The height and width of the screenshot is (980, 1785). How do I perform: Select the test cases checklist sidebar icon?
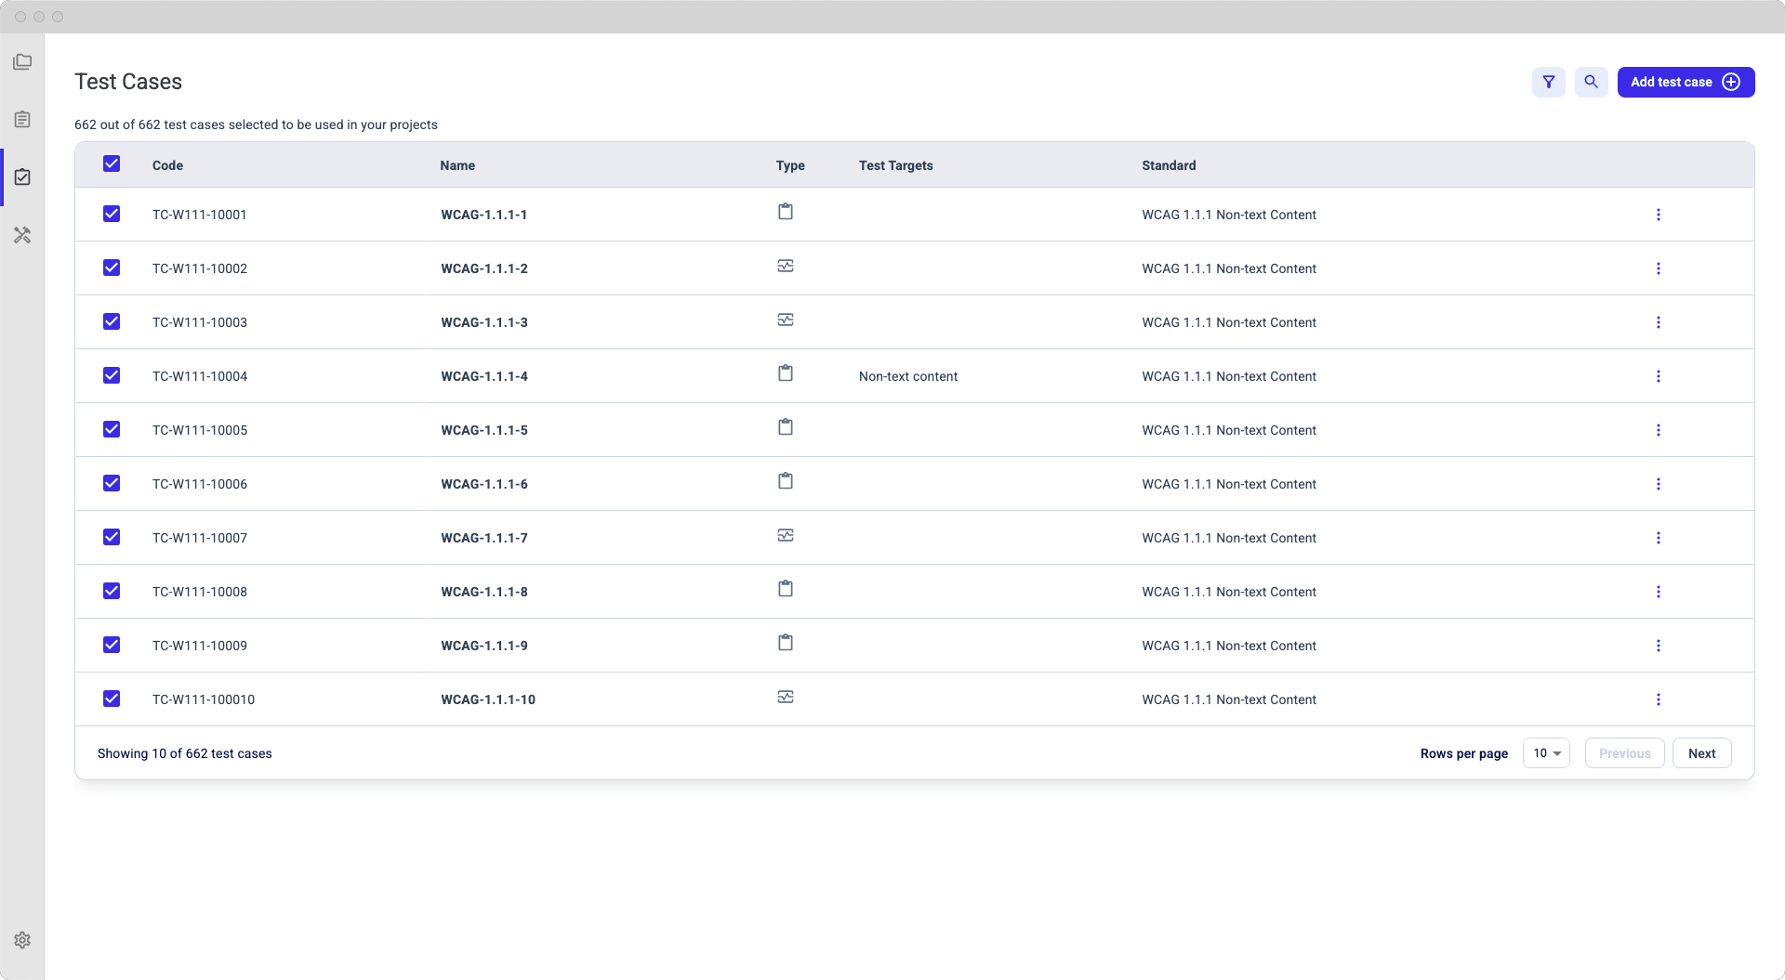click(x=22, y=177)
